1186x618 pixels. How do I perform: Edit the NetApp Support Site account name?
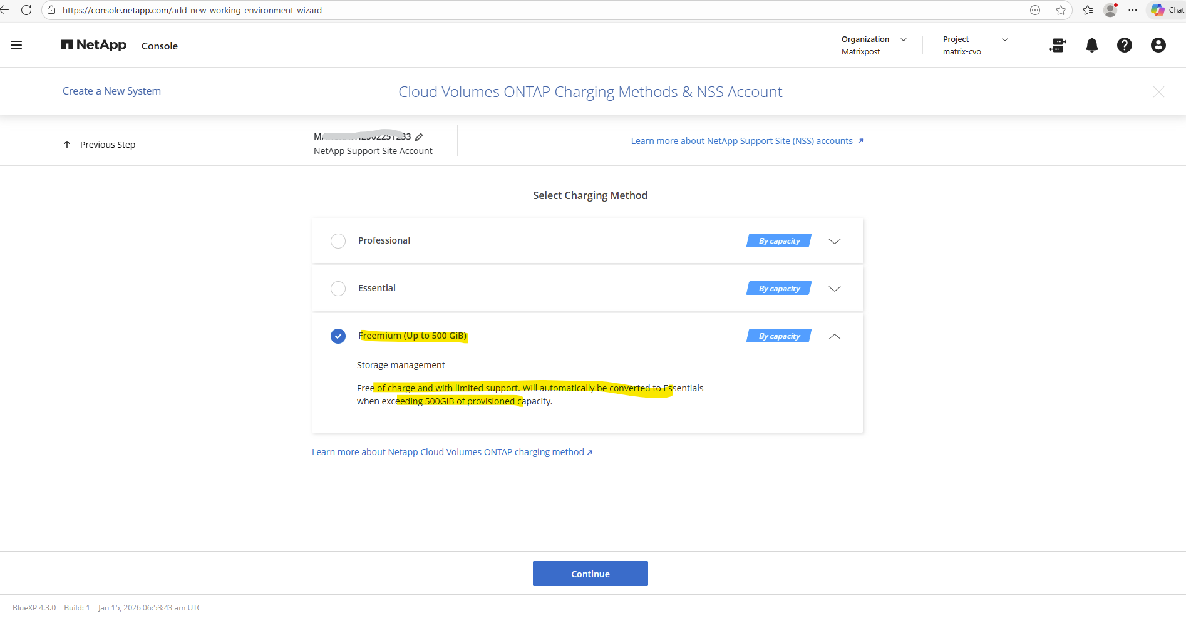click(419, 136)
